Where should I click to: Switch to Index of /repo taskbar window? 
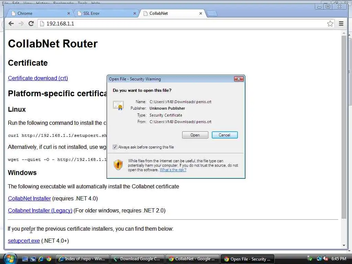tap(82, 259)
